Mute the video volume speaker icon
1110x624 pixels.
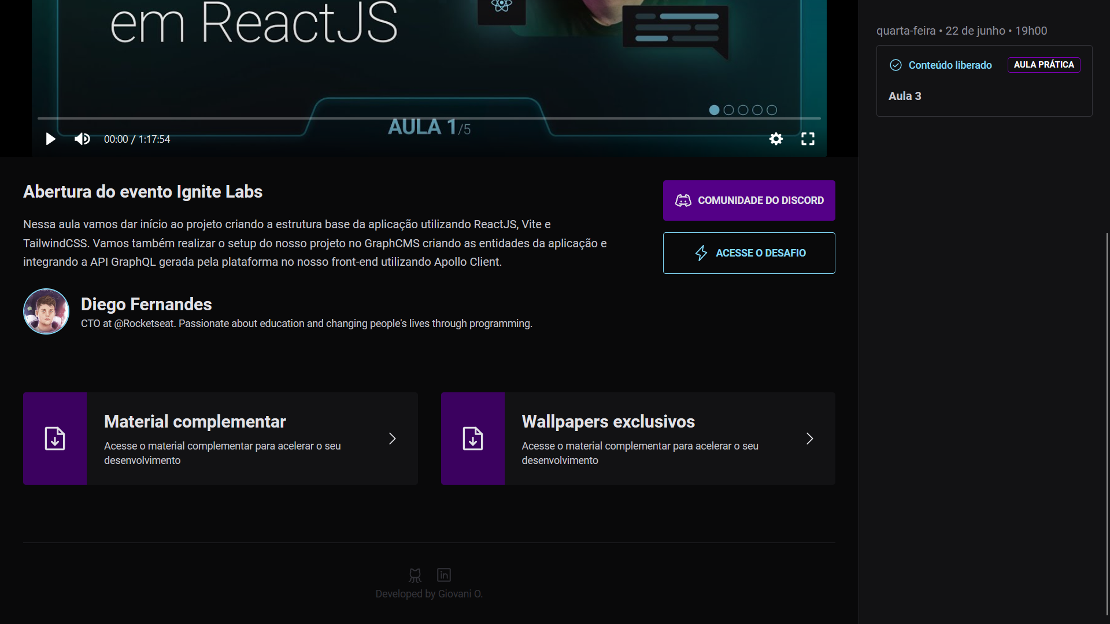[82, 139]
